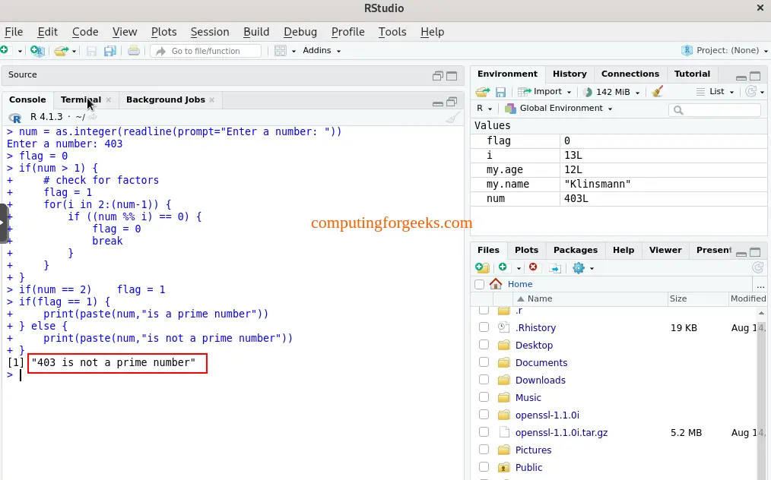Switch to the History tab
The width and height of the screenshot is (771, 480).
coord(570,74)
